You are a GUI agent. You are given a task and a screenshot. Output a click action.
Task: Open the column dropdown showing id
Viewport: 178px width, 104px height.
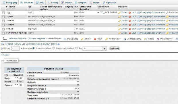(x=94, y=48)
